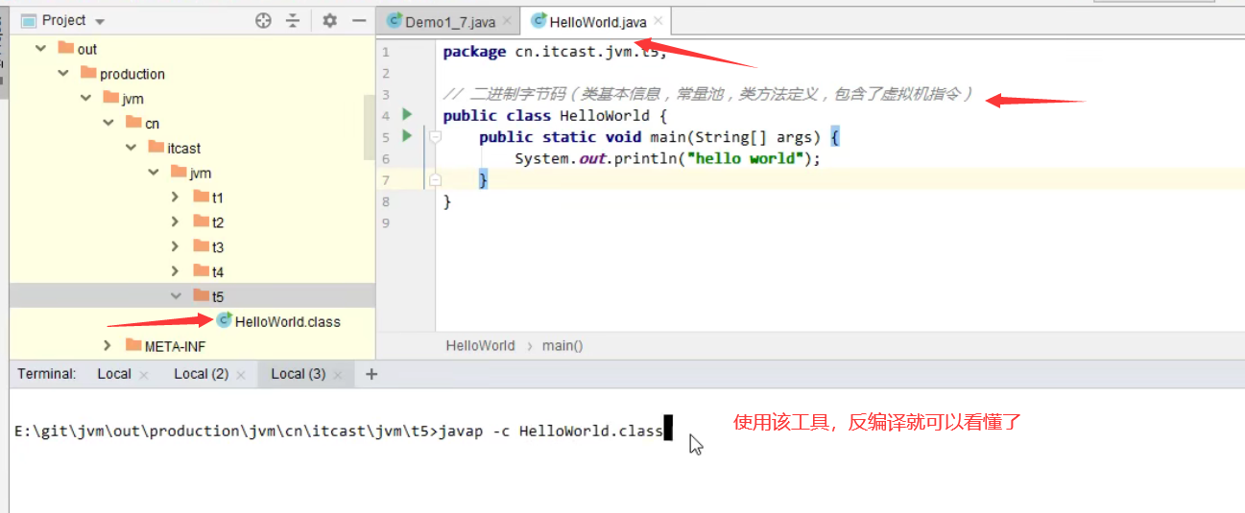Click the out folder icon
1245x513 pixels.
(65, 48)
